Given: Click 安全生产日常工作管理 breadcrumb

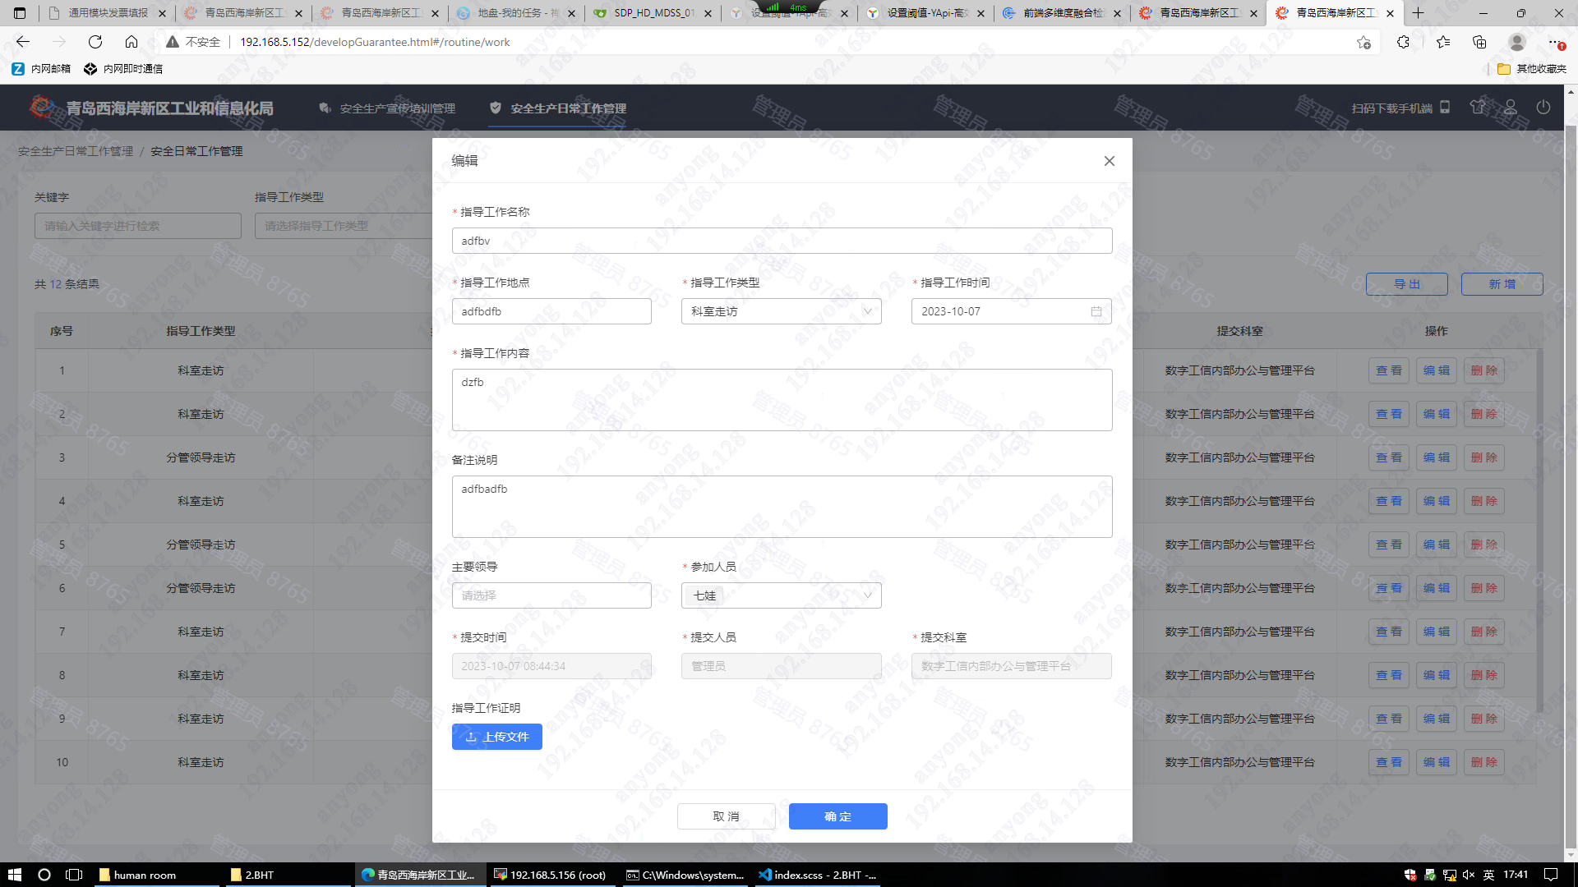Looking at the screenshot, I should pyautogui.click(x=76, y=151).
